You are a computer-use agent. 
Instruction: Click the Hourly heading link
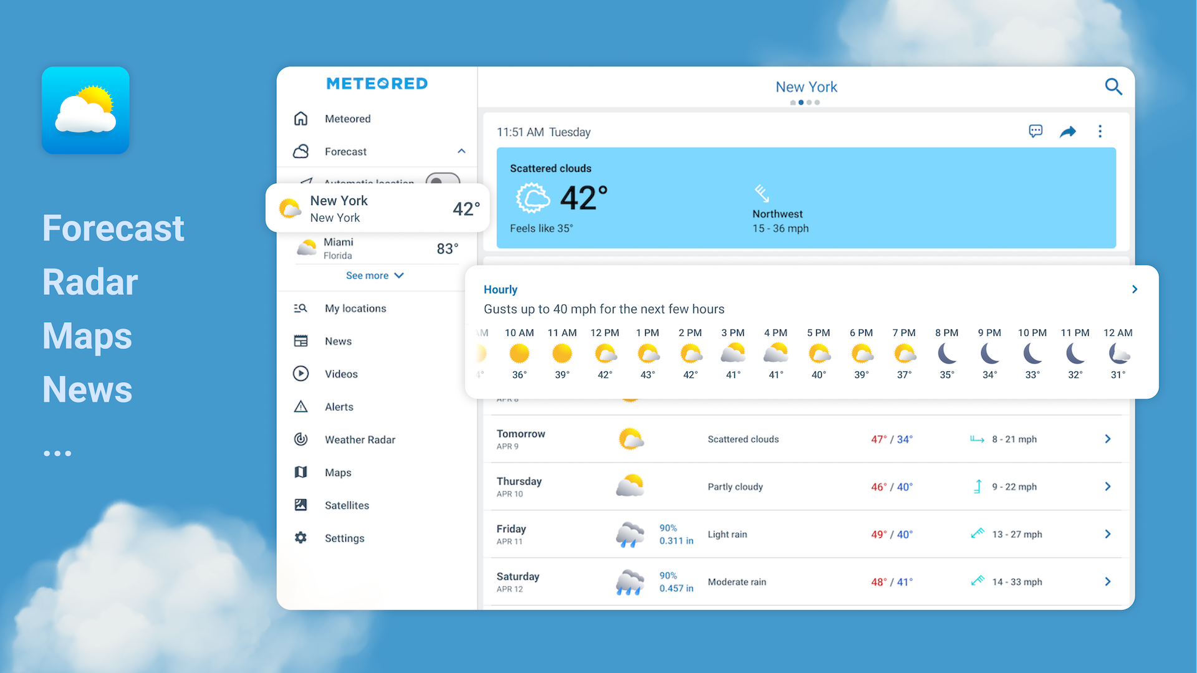(x=501, y=289)
